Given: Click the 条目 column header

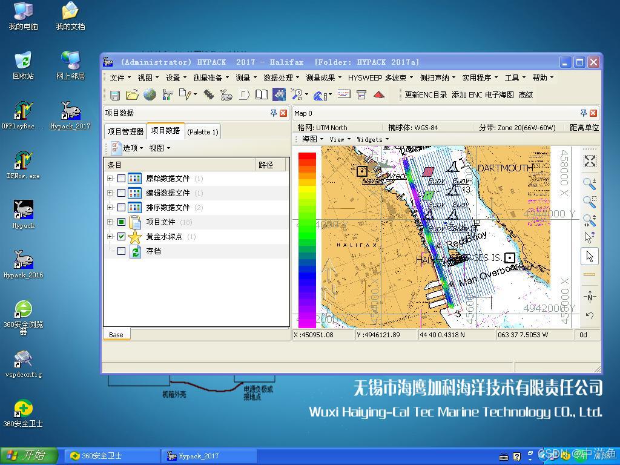Looking at the screenshot, I should pyautogui.click(x=179, y=165).
